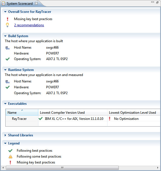161x171 pixels.
Task: Restore the System Scorecard view
Action: pos(157,3)
